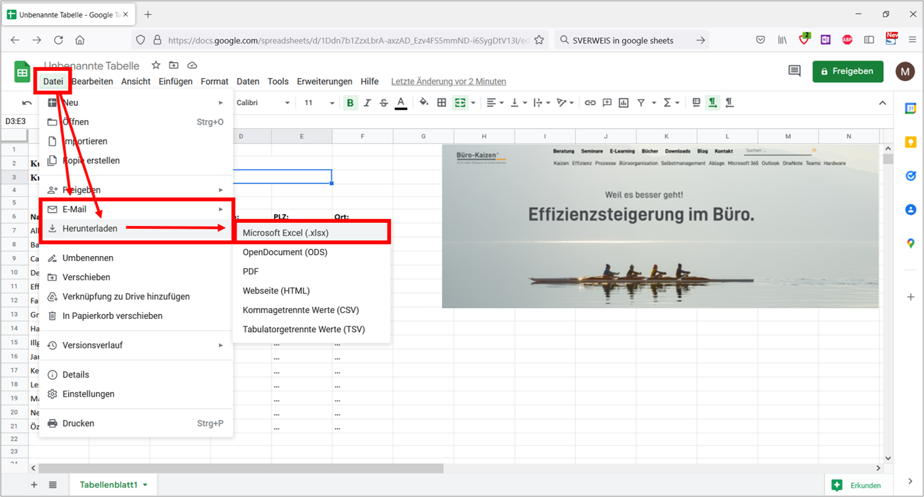Open the Letzte Änderung vor 2 Minuten link
The image size is (924, 497).
point(448,81)
